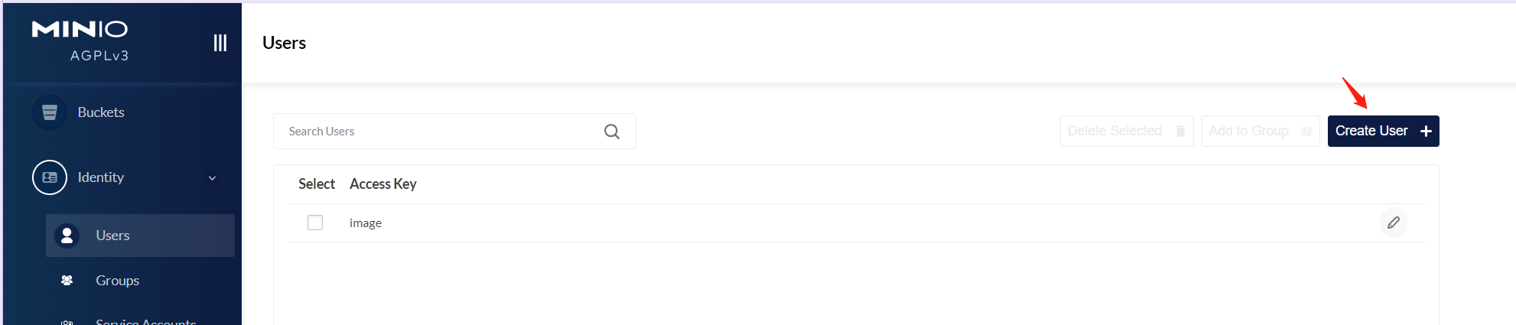Click the Users person icon
Screen dimensions: 1516x325
pyautogui.click(x=67, y=236)
